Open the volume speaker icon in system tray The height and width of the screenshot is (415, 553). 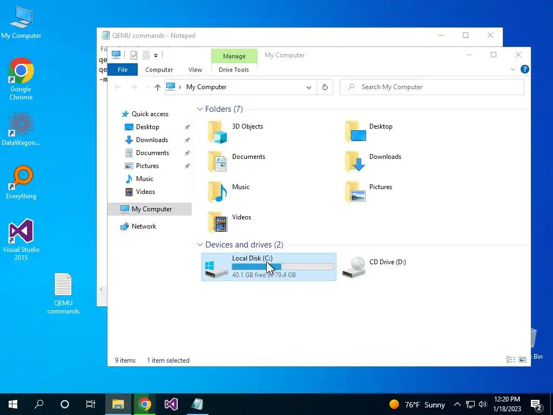tap(483, 404)
